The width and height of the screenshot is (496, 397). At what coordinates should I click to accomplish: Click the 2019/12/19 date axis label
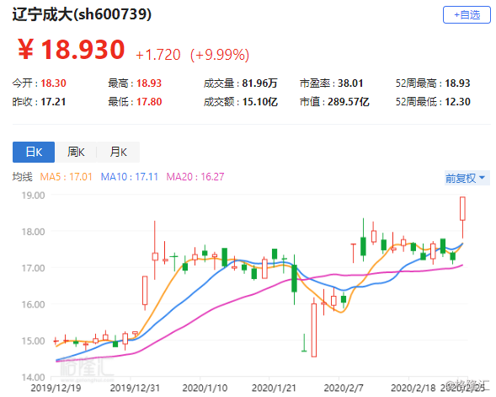click(56, 388)
